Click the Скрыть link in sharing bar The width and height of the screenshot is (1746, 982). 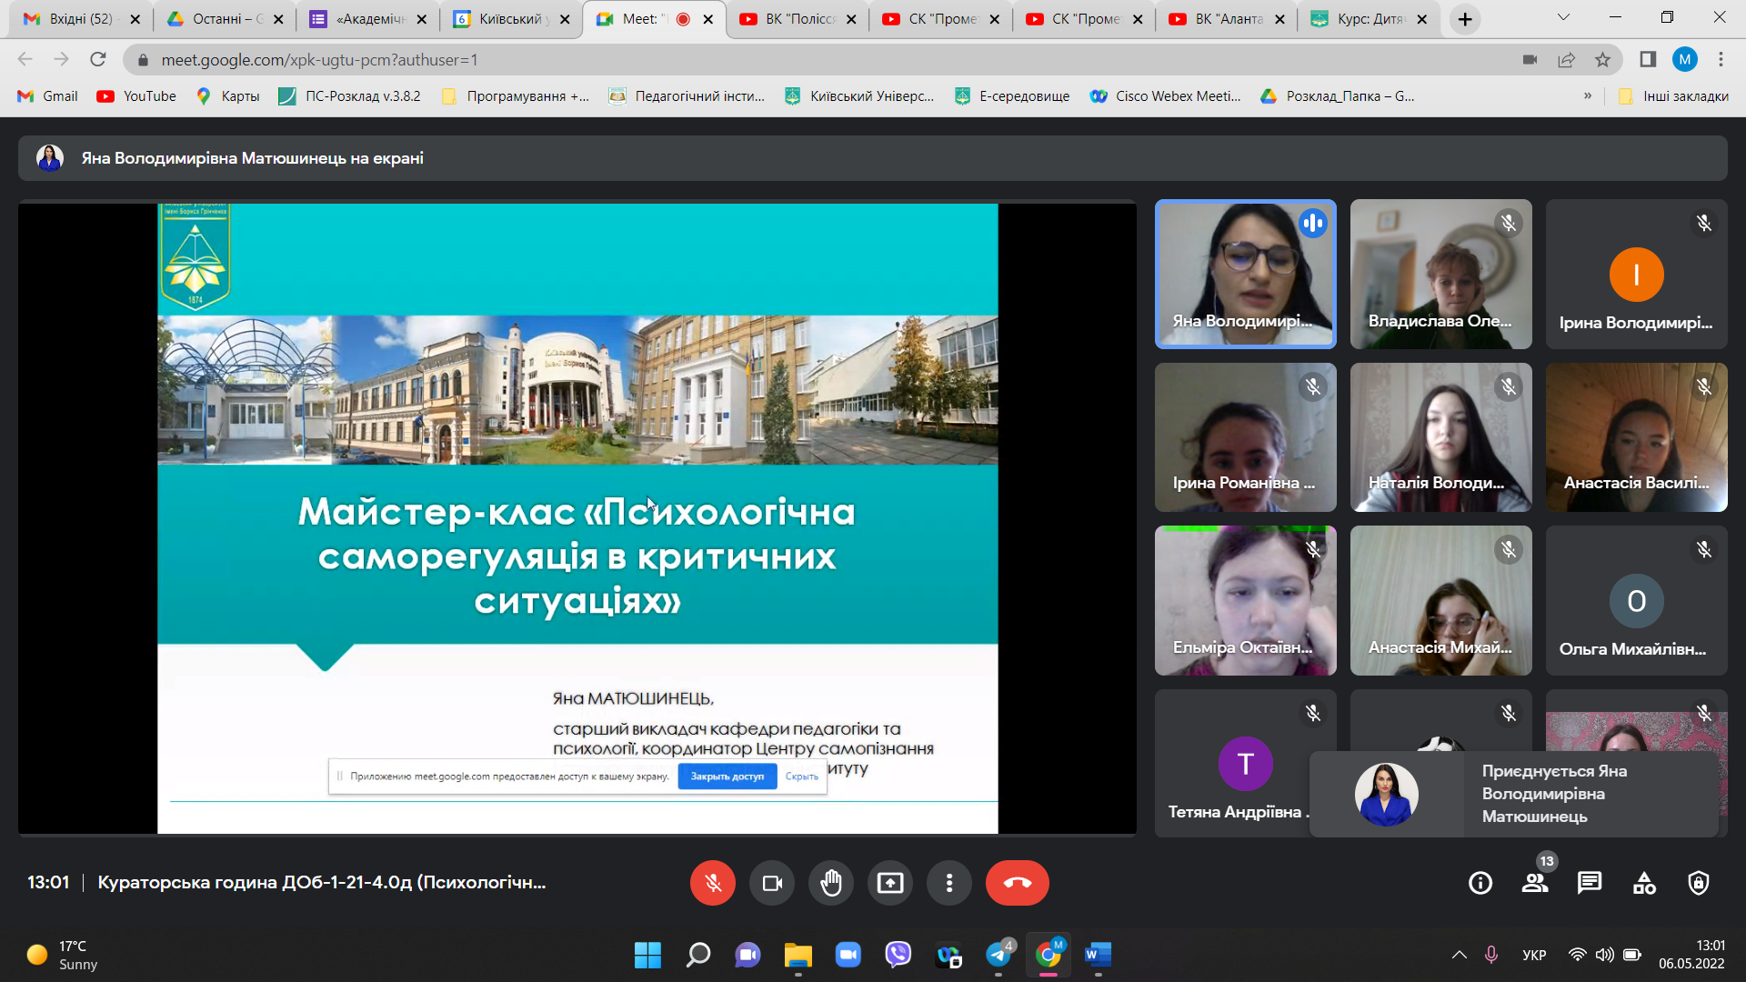(x=801, y=777)
